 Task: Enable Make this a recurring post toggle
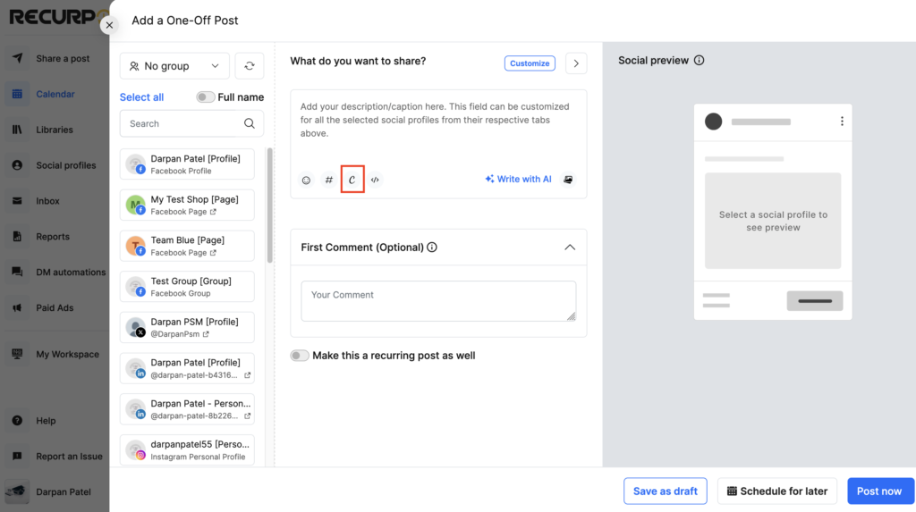(x=300, y=356)
